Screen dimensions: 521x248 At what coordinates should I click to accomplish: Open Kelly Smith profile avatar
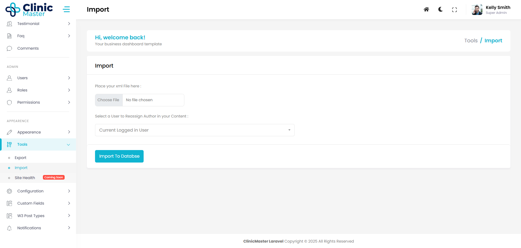click(477, 10)
